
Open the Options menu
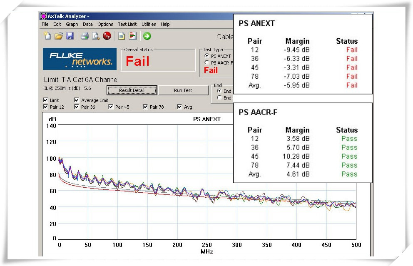105,24
